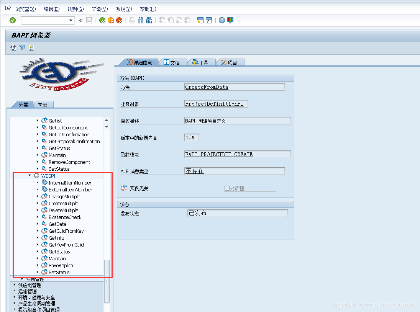The image size is (420, 312).
Task: Click the WBSPI business object icon
Action: pos(37,176)
